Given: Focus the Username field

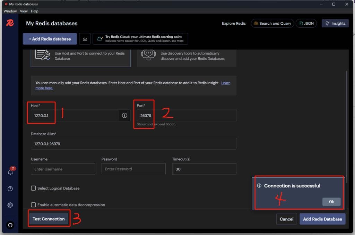Looking at the screenshot, I should tap(63, 169).
